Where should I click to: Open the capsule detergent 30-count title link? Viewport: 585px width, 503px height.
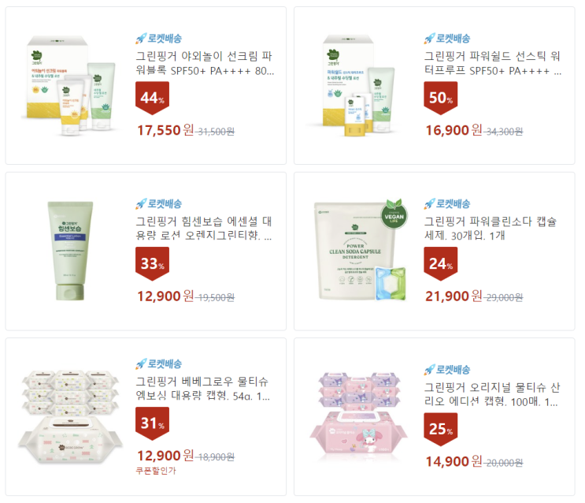[x=491, y=229]
